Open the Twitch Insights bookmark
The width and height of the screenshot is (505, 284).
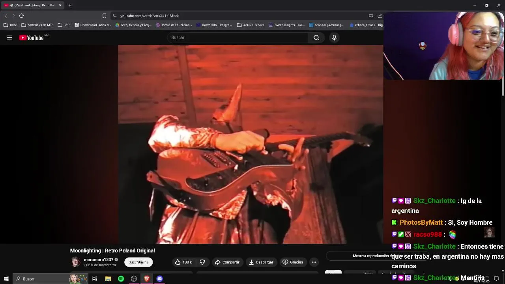tap(286, 25)
